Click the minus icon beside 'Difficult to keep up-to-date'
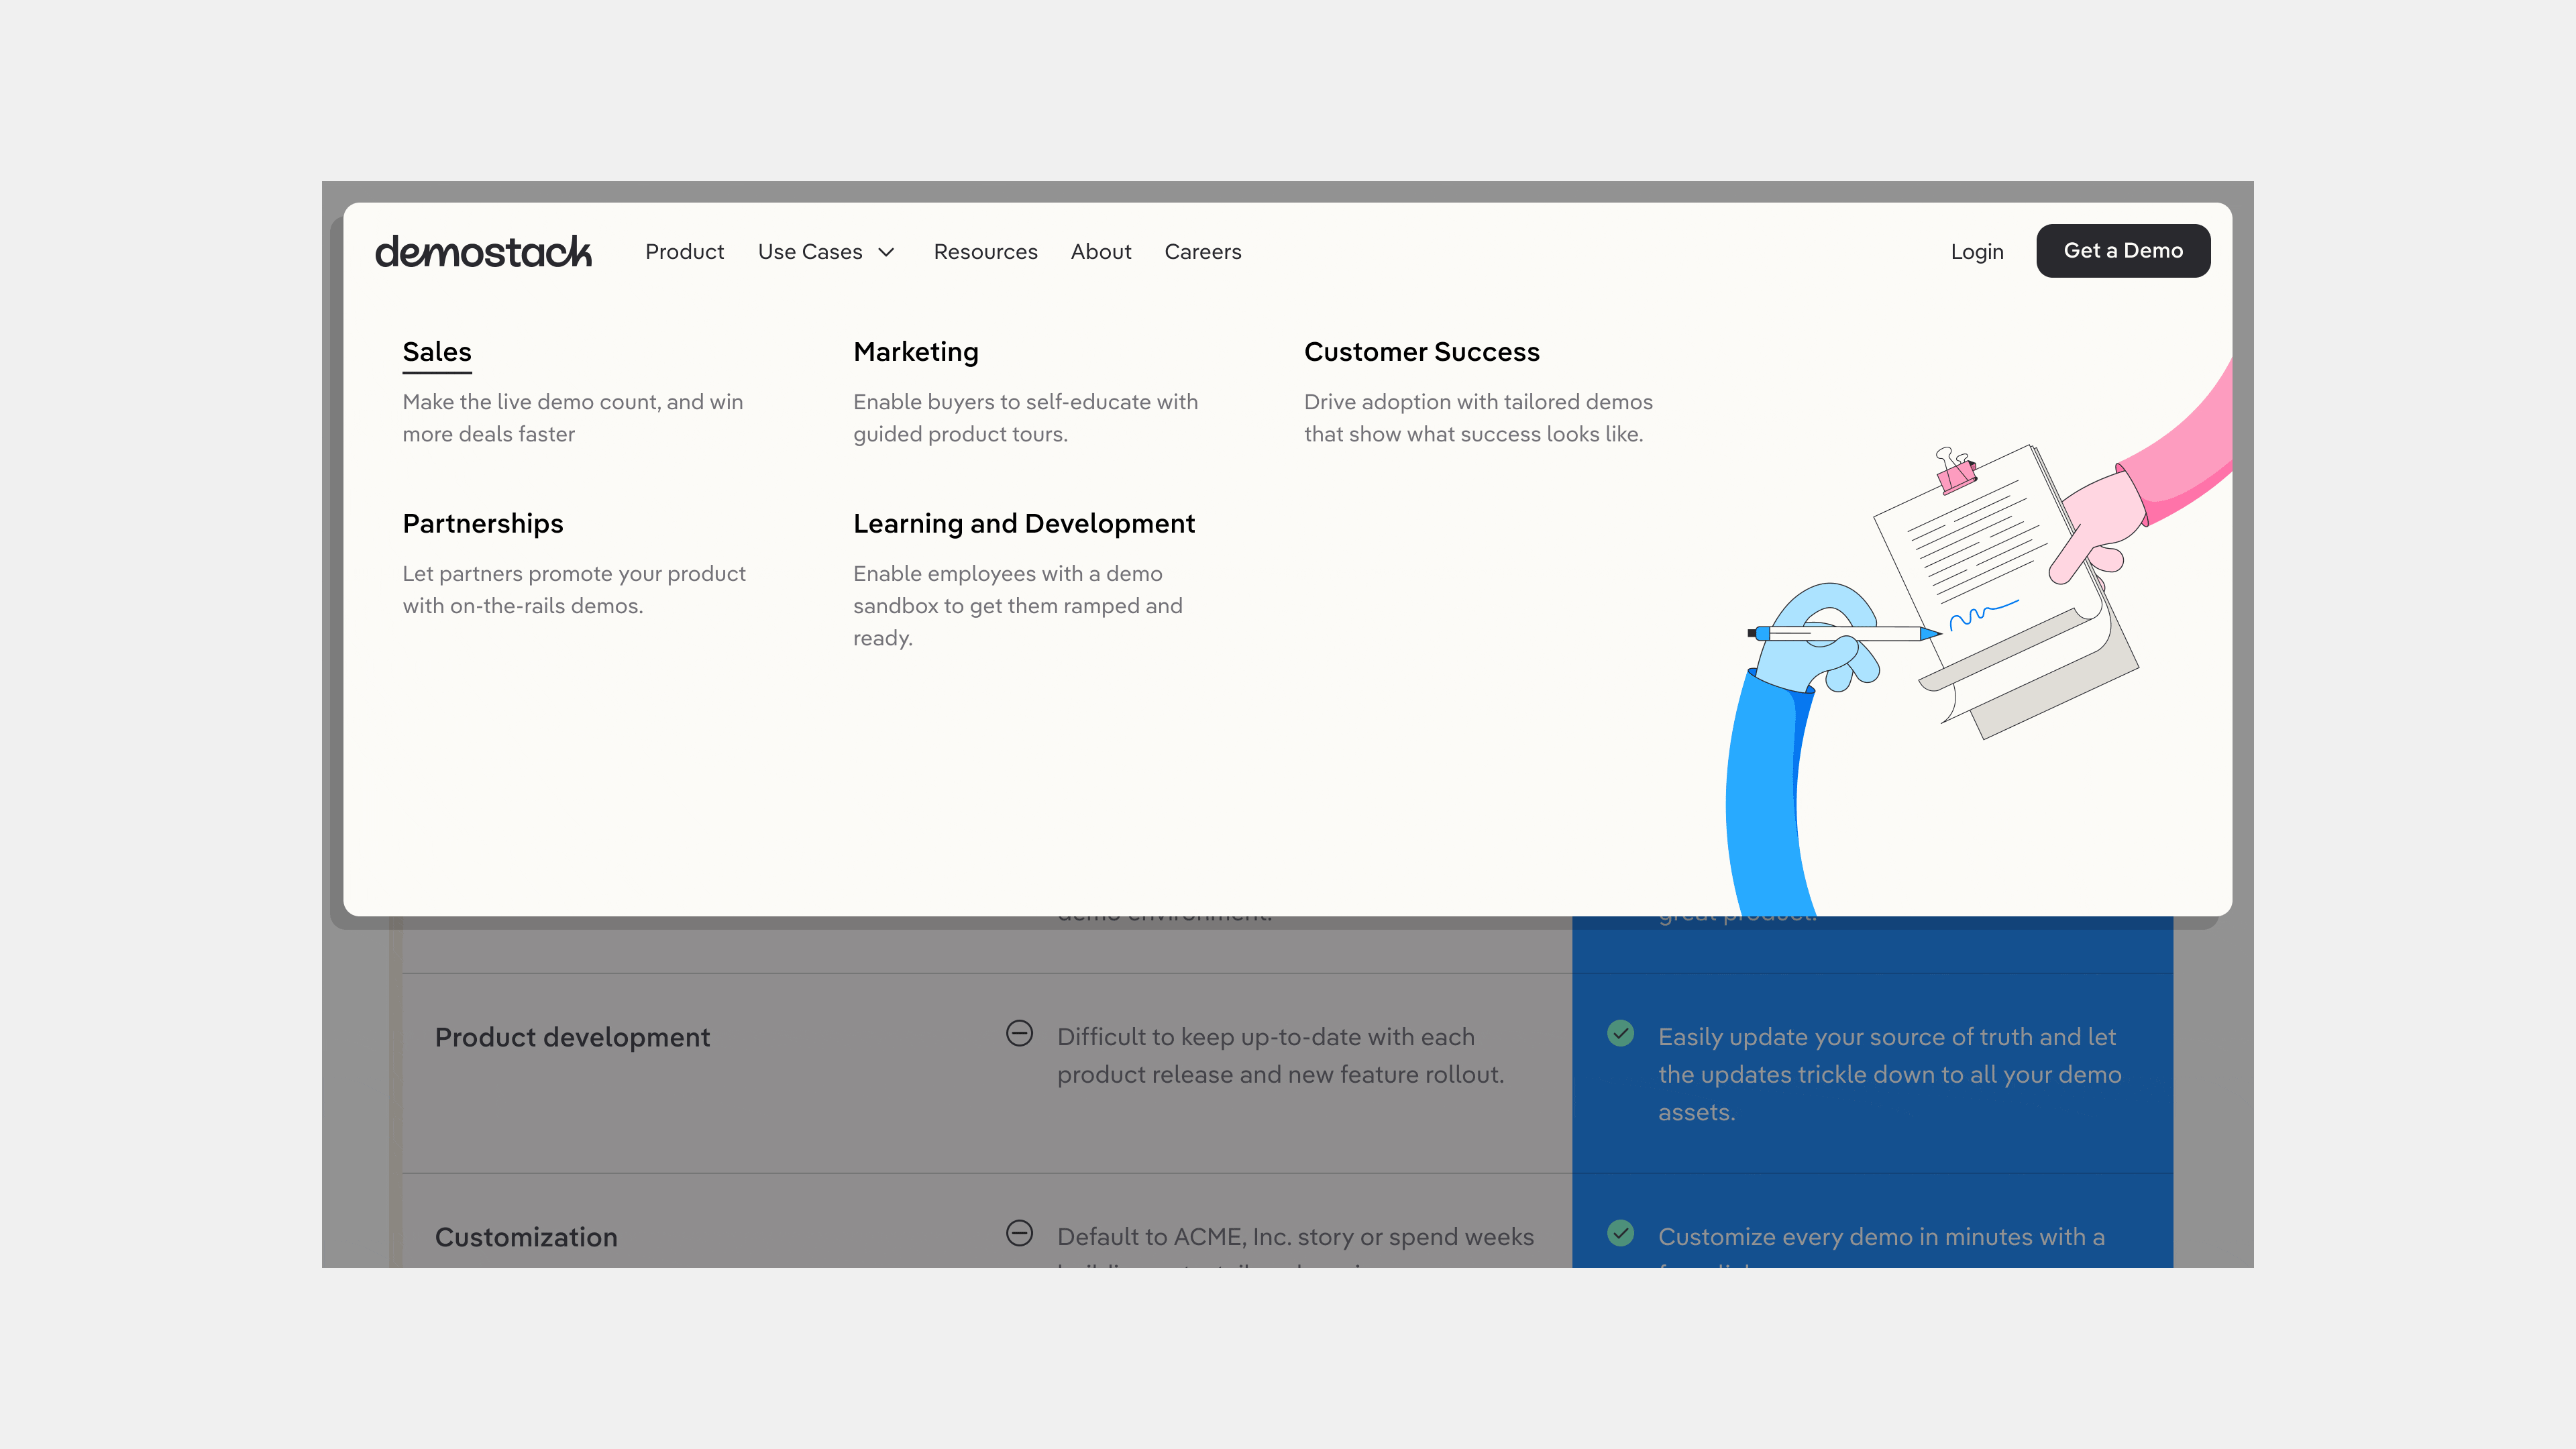 click(x=1019, y=1034)
